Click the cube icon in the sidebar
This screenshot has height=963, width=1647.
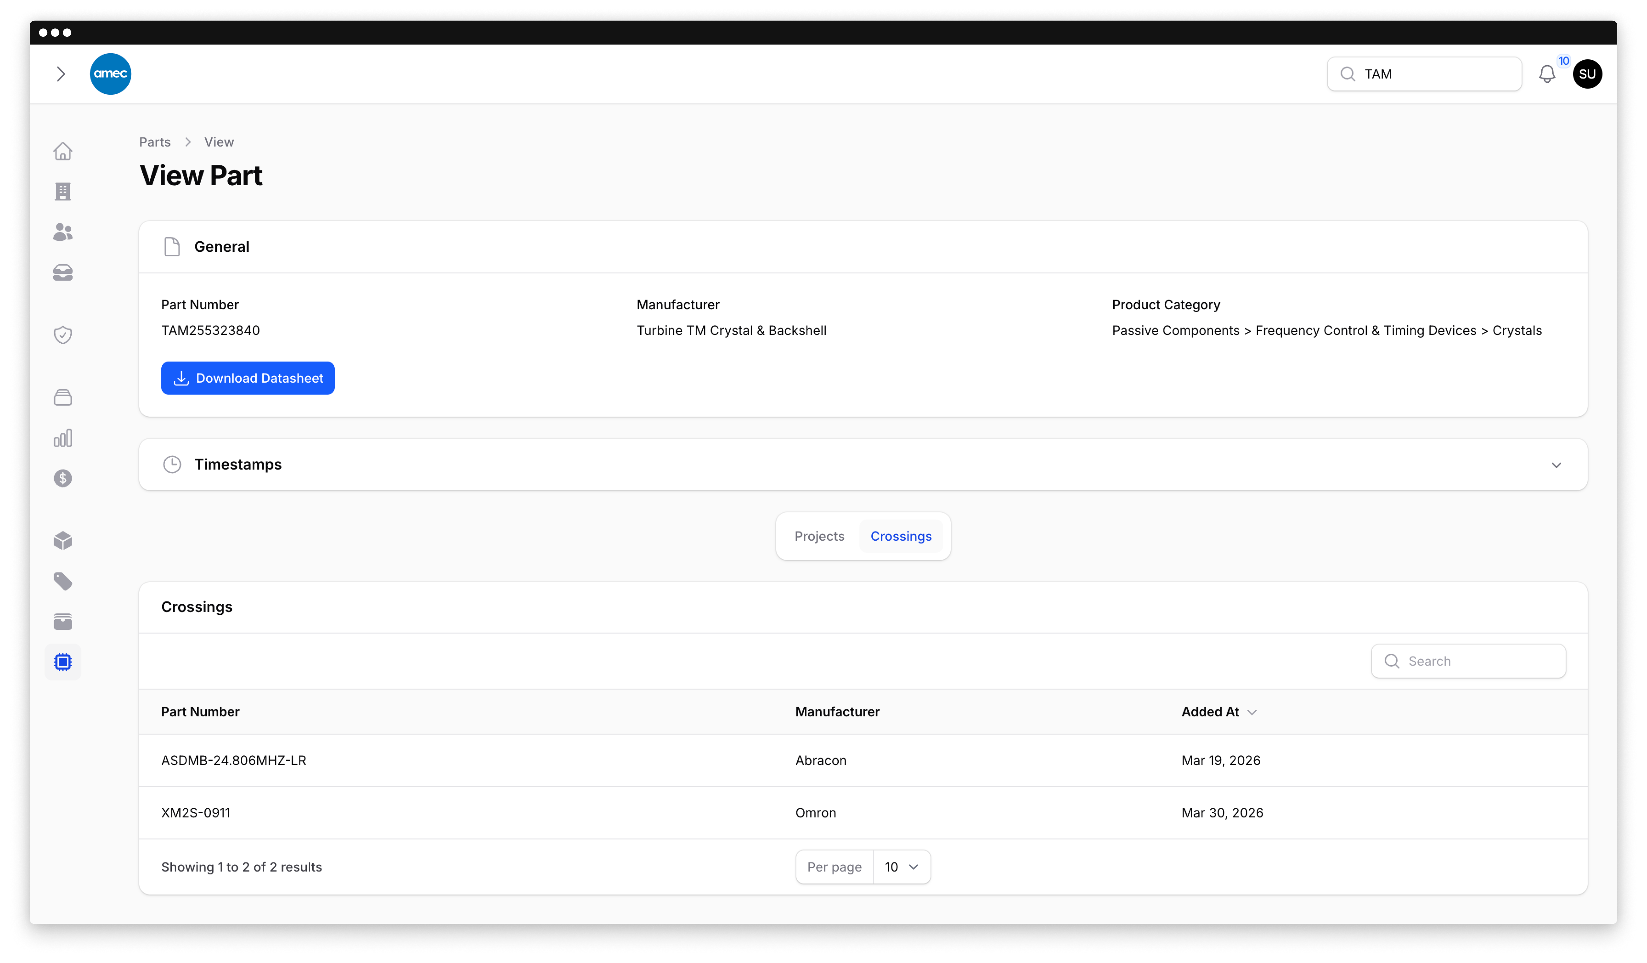[63, 541]
